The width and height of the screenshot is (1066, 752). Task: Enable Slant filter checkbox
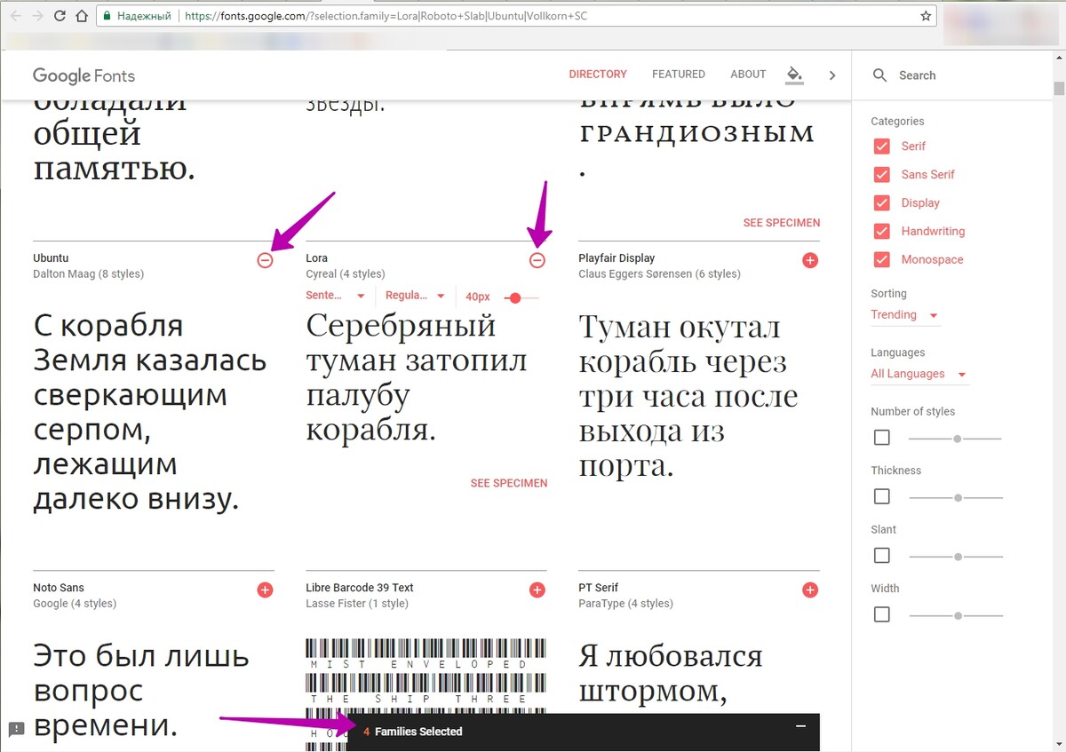[881, 556]
